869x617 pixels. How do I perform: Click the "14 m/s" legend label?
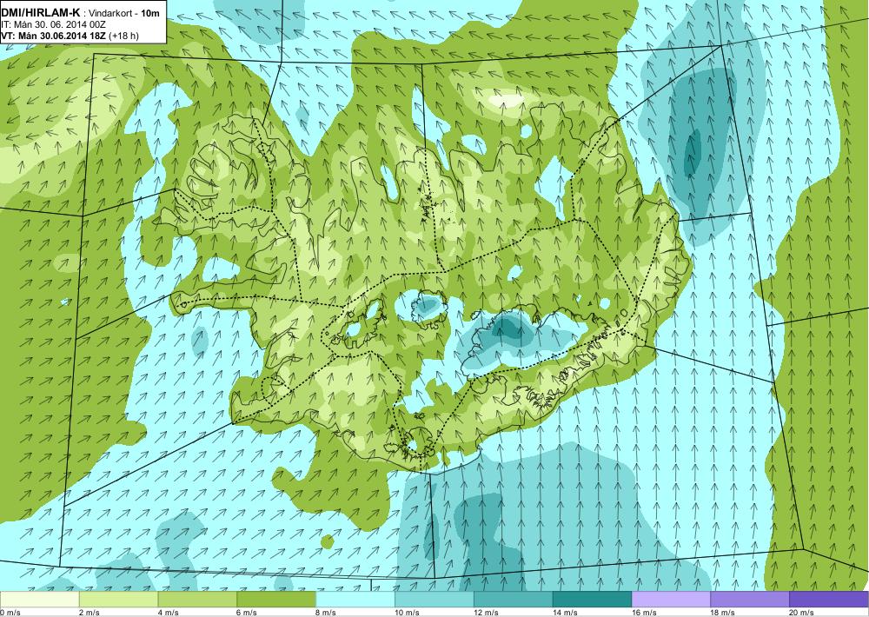tap(566, 613)
